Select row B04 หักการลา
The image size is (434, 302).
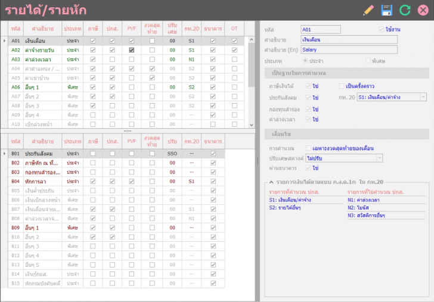[x=116, y=182]
